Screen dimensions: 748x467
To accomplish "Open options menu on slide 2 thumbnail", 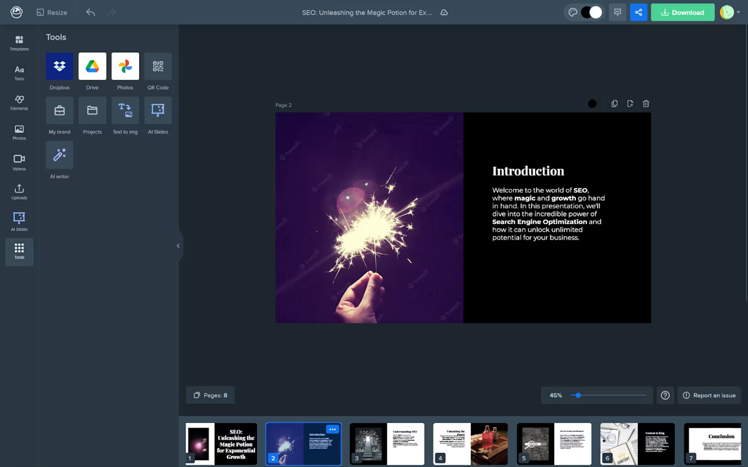I will pyautogui.click(x=332, y=429).
